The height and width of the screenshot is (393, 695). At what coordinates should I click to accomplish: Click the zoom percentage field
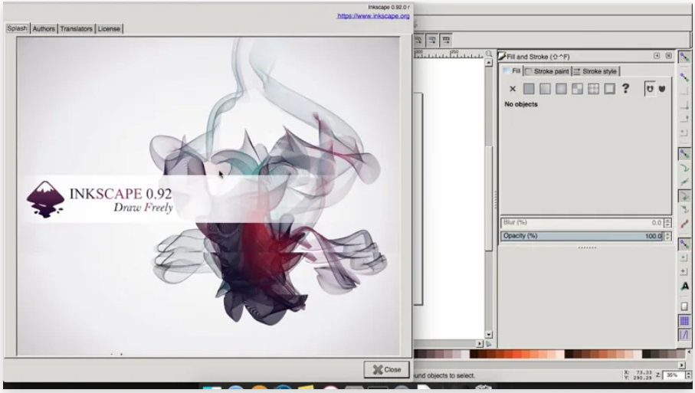674,375
